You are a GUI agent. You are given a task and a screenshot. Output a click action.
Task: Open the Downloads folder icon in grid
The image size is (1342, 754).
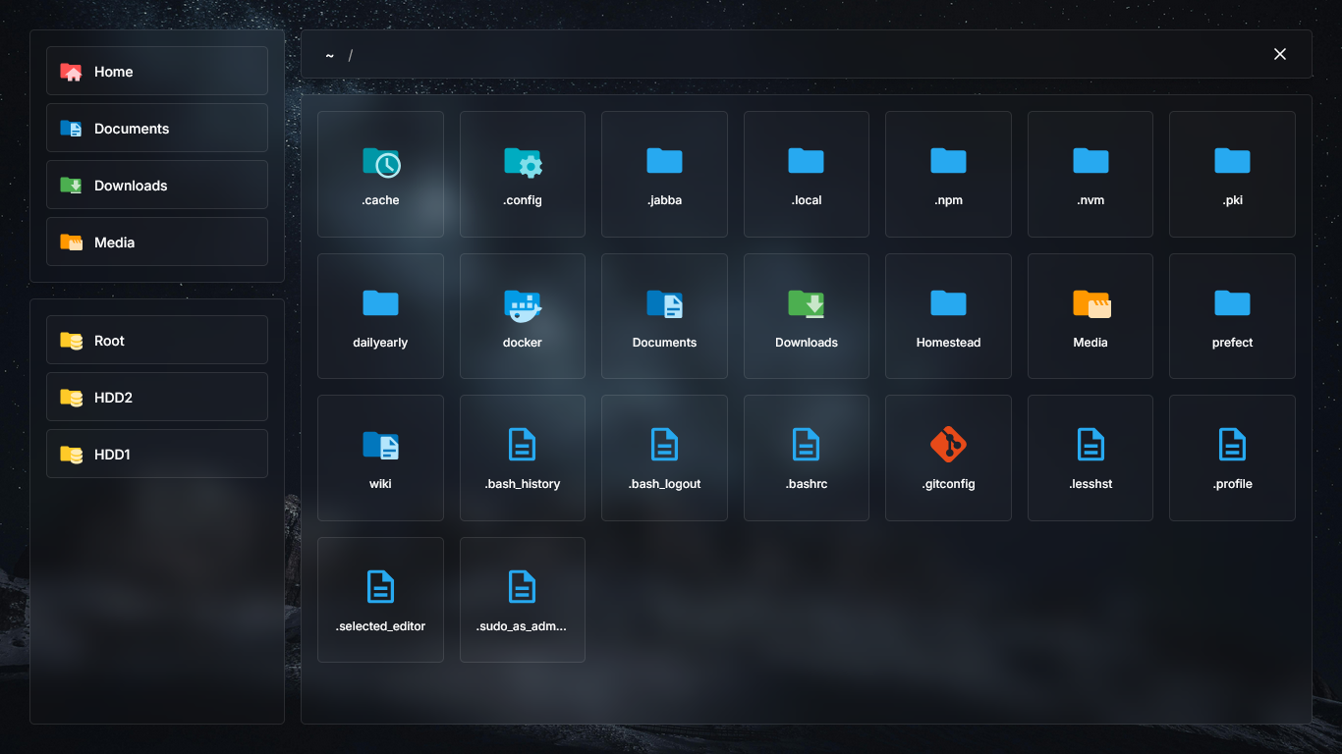pos(807,303)
